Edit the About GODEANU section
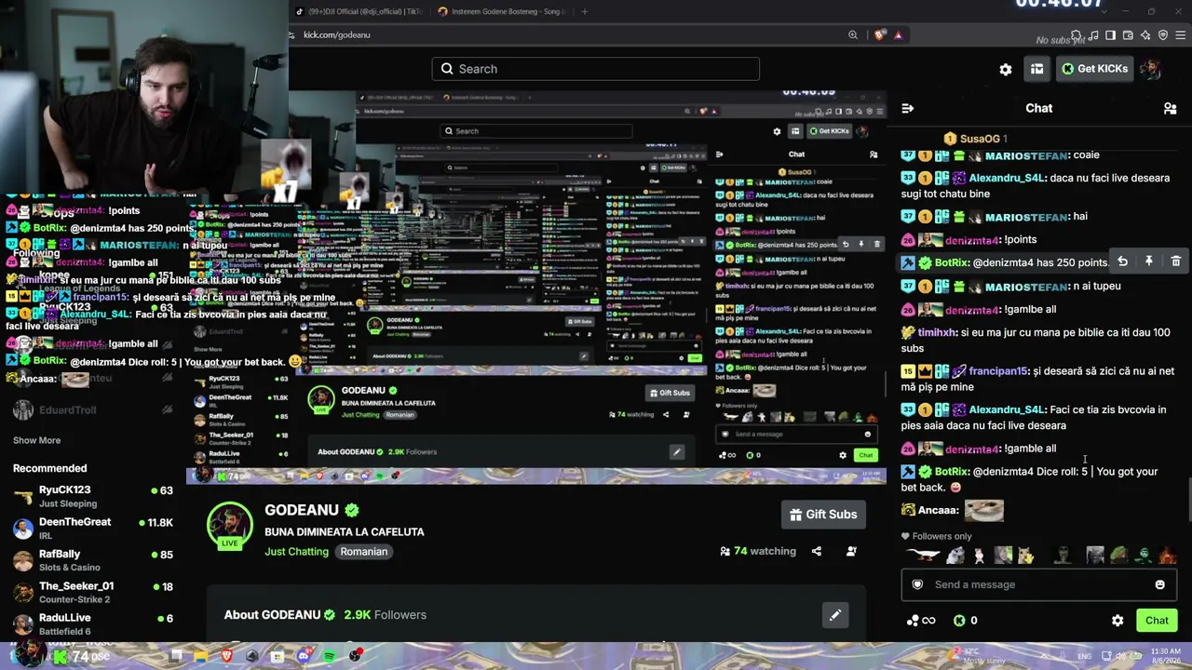Image resolution: width=1192 pixels, height=670 pixels. click(835, 615)
